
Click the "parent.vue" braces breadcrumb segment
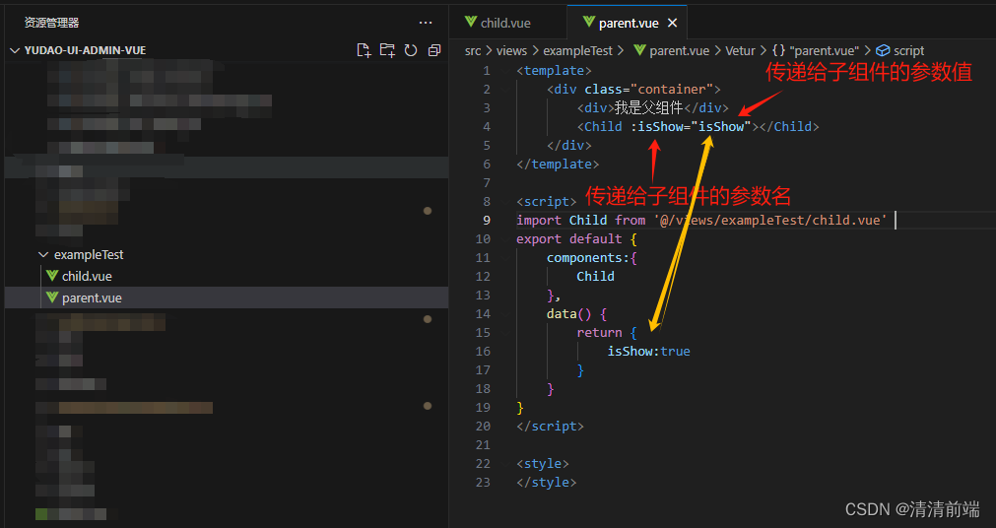click(x=816, y=51)
